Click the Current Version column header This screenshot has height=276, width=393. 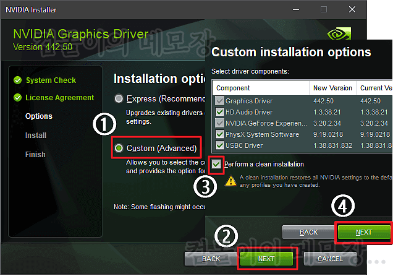[x=374, y=88]
